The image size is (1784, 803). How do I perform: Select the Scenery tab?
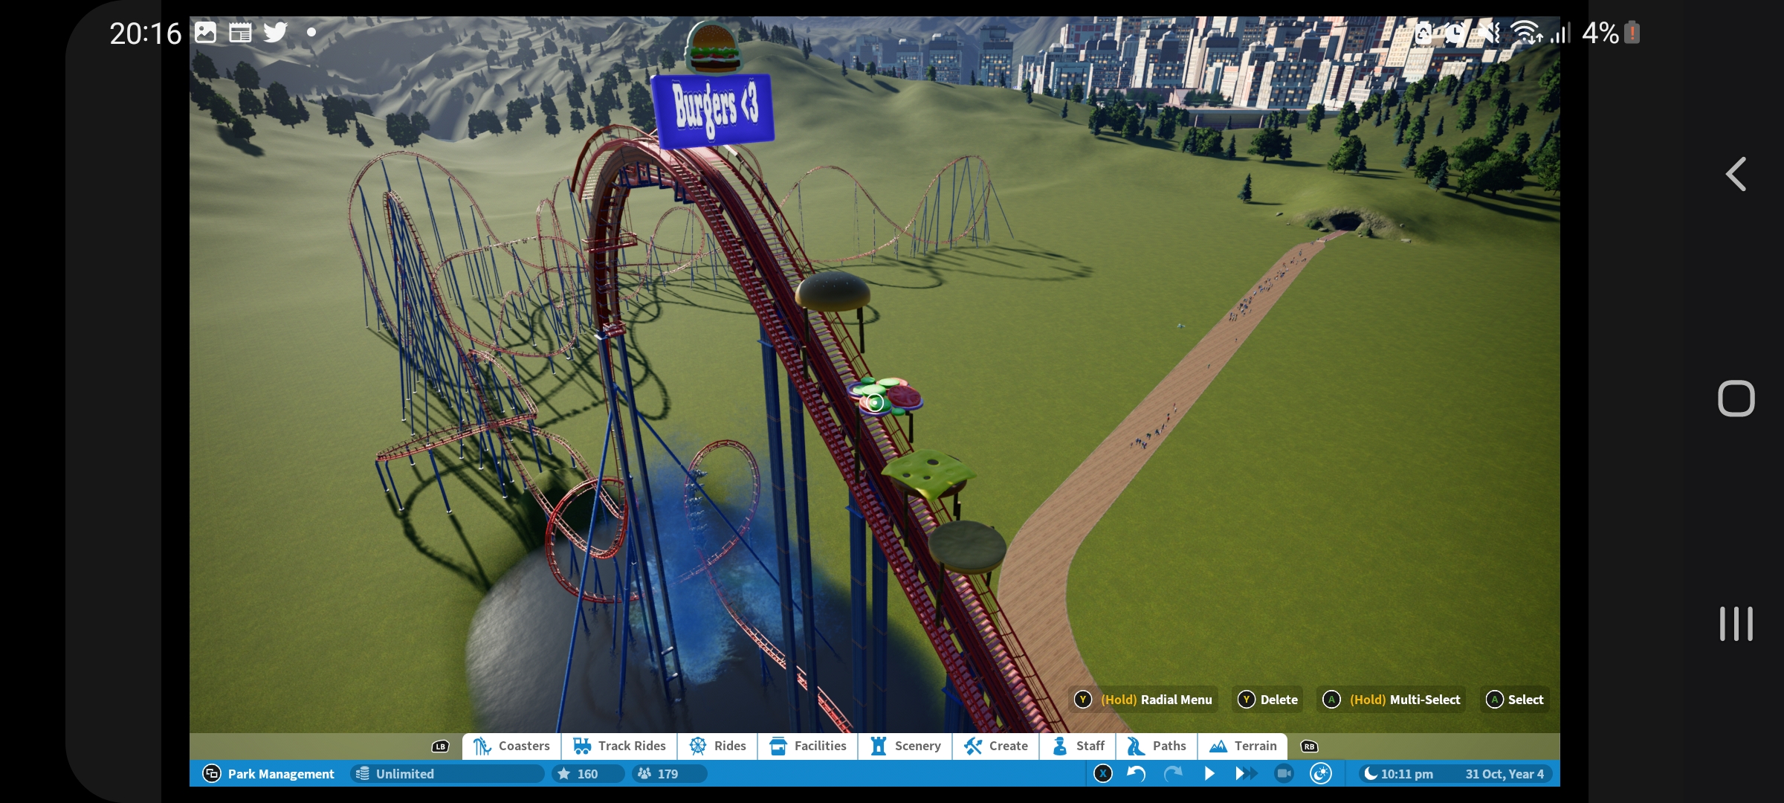click(x=905, y=746)
